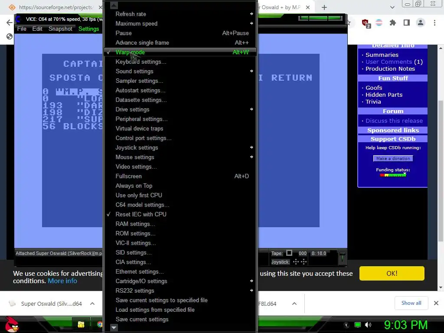Expand Joystick settings submenu
Image resolution: width=444 pixels, height=333 pixels.
coord(180,147)
